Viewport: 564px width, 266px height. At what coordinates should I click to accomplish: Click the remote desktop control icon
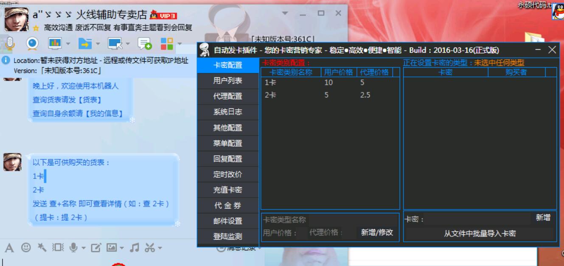tap(115, 43)
